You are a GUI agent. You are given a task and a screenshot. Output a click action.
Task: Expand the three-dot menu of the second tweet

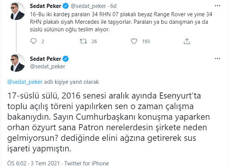pos(218,59)
